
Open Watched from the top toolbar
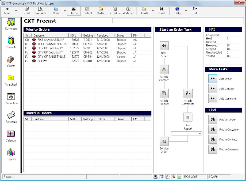click(129, 11)
